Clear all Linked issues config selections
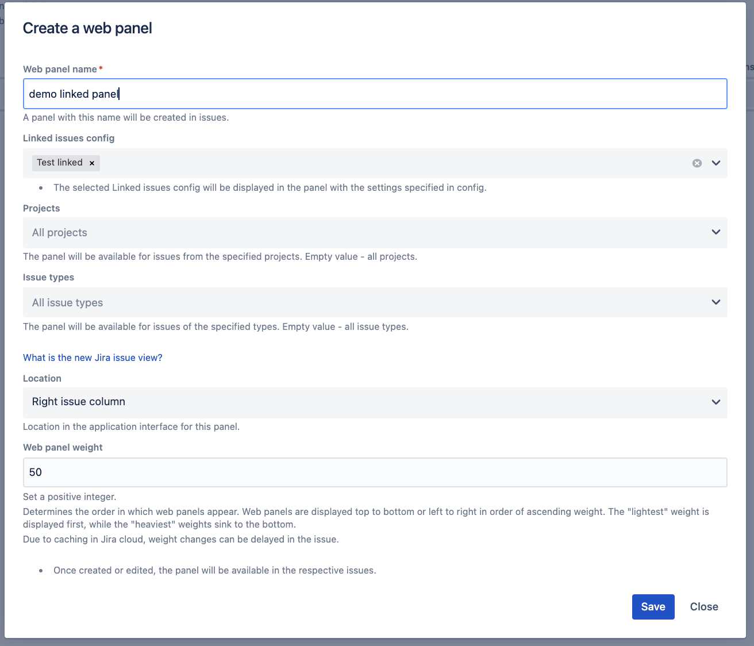754x646 pixels. [697, 163]
